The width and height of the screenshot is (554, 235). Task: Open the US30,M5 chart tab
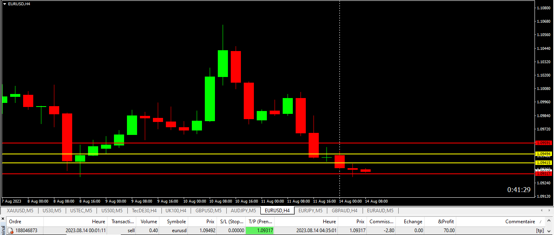pyautogui.click(x=52, y=211)
